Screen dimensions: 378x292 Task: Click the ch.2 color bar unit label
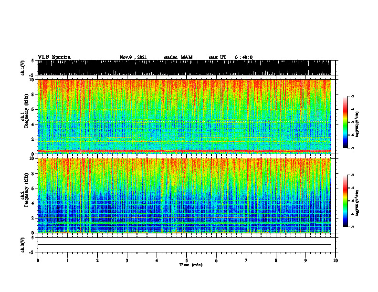coord(357,203)
